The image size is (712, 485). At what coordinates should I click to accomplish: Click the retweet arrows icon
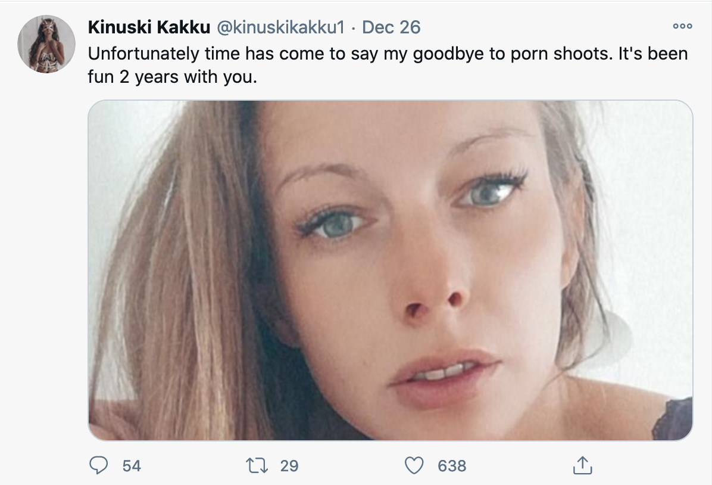257,465
